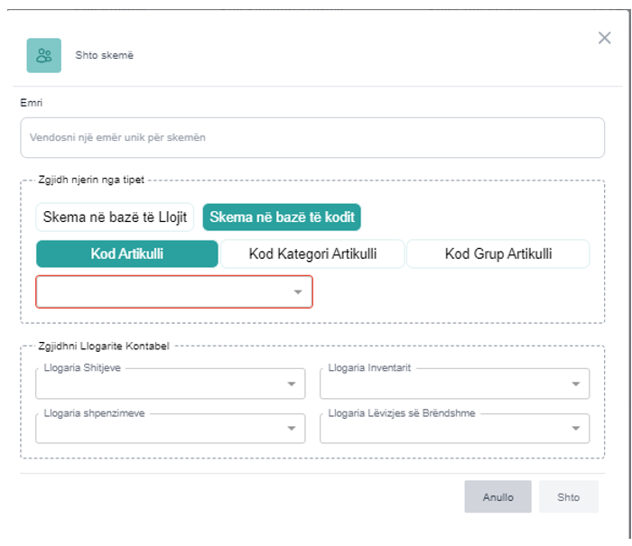
Task: Expand Llogaria shpenzimeve with its arrow icon
Action: [291, 429]
